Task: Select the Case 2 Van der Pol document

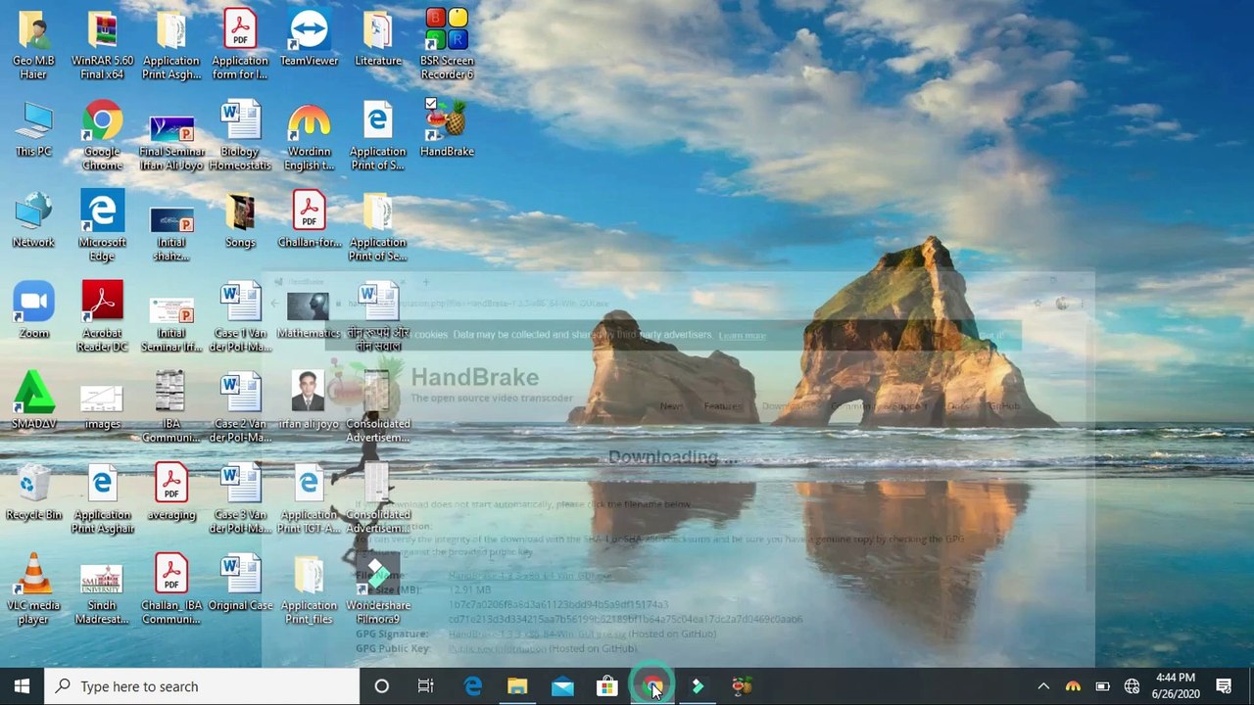Action: [x=240, y=408]
